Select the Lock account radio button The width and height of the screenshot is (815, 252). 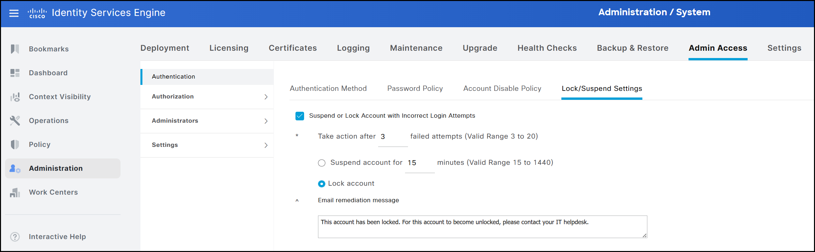[322, 184]
